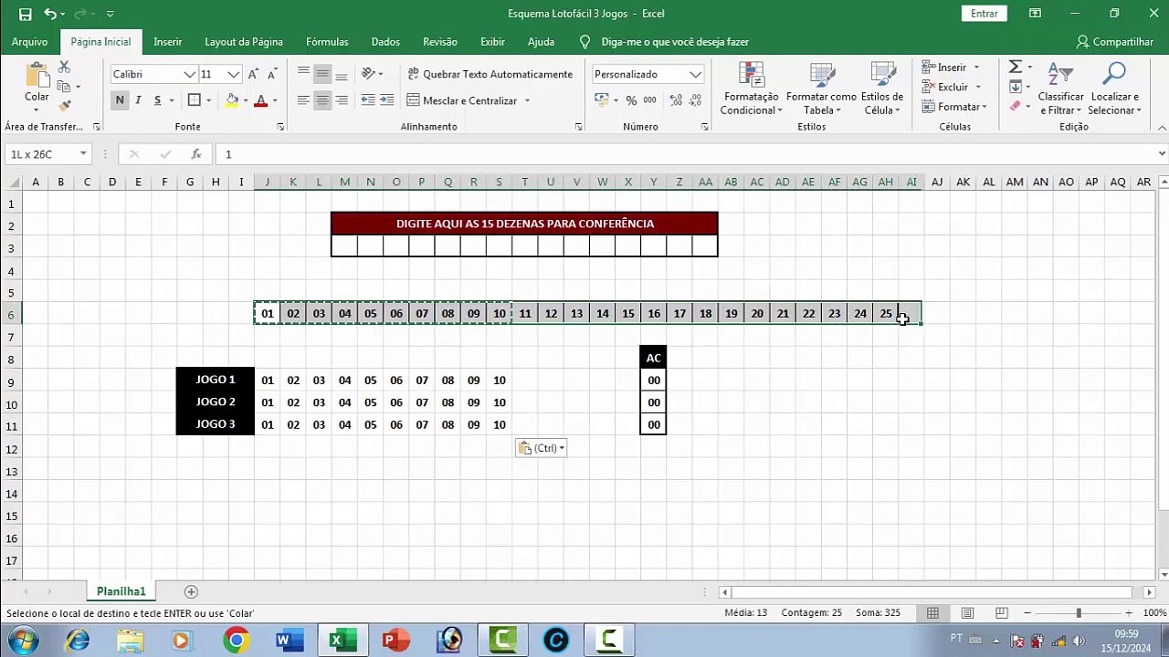Screen dimensions: 1169x657
Task: Switch to the Layout da Página tab
Action: pyautogui.click(x=244, y=42)
